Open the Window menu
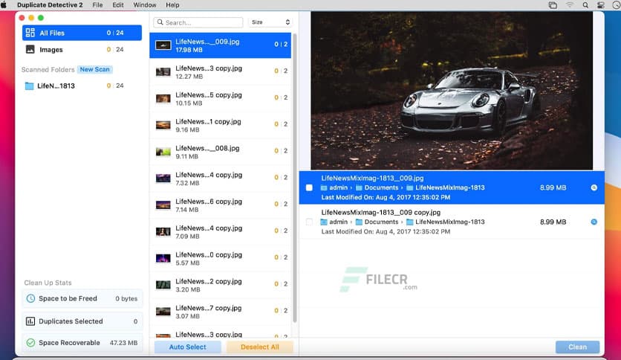 145,4
